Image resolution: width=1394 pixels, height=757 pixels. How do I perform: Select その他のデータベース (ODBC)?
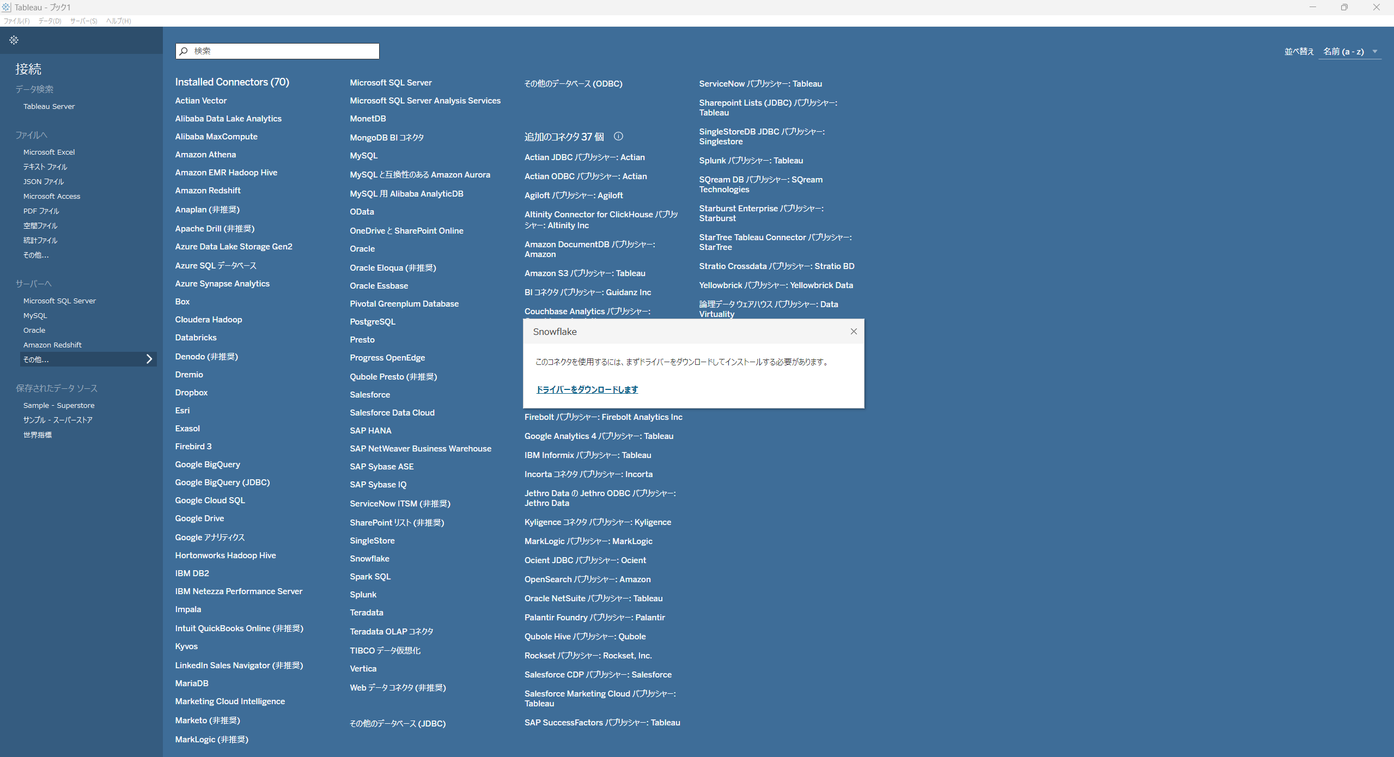[573, 84]
